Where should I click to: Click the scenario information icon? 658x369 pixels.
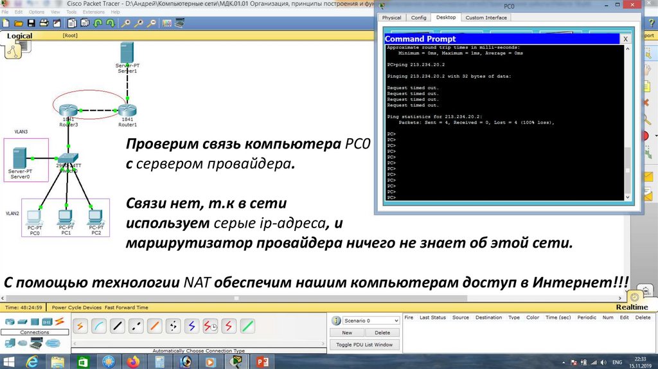(x=336, y=321)
